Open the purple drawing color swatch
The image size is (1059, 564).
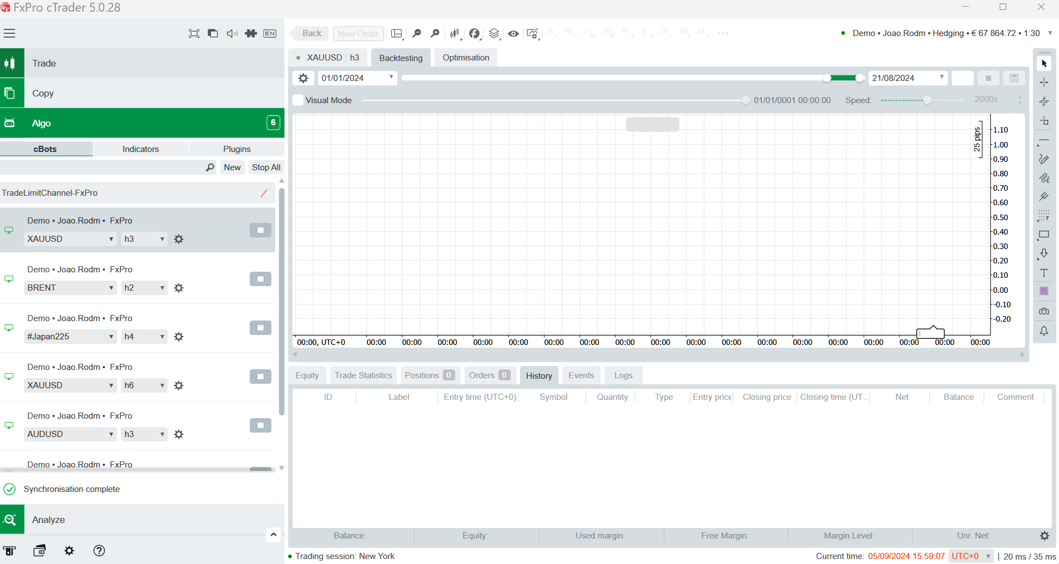[1044, 291]
